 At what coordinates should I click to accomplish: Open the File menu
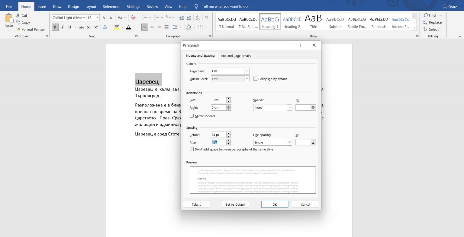click(x=9, y=6)
